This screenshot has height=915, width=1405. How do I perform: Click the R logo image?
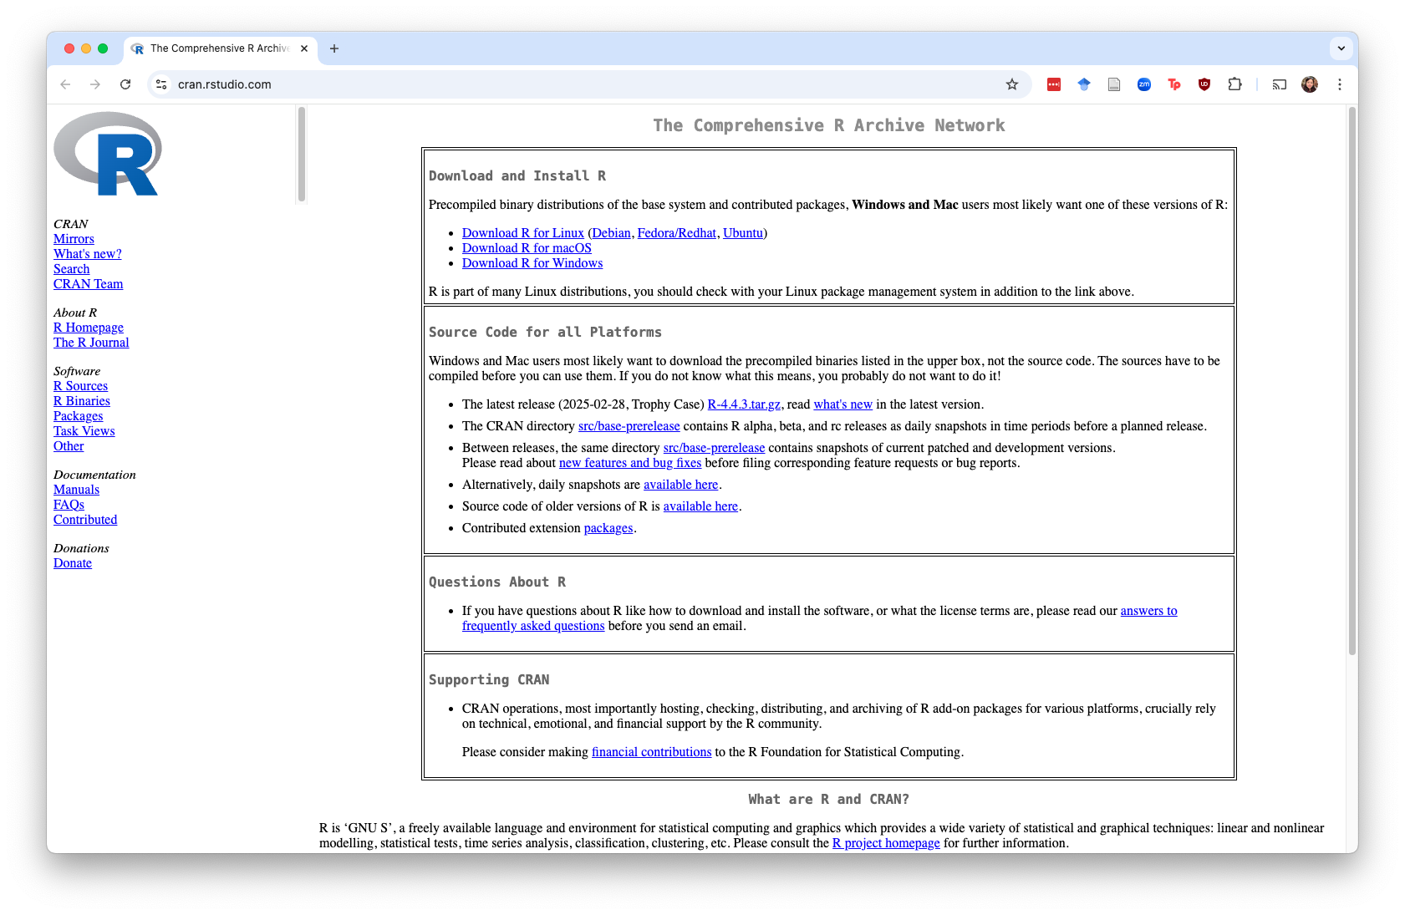108,155
